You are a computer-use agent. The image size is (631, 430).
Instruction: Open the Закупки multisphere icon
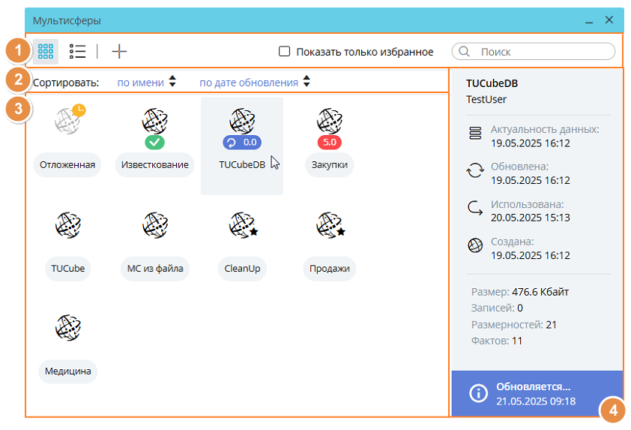(x=330, y=119)
